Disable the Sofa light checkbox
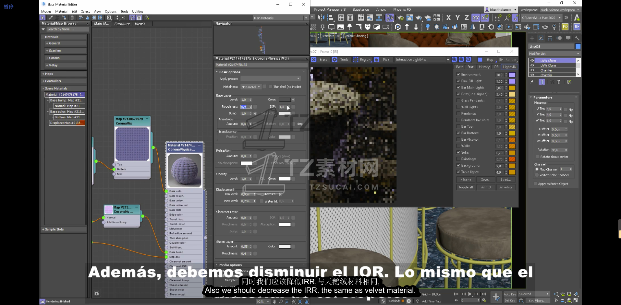Screen dimensions: 621x305 pyautogui.click(x=458, y=152)
